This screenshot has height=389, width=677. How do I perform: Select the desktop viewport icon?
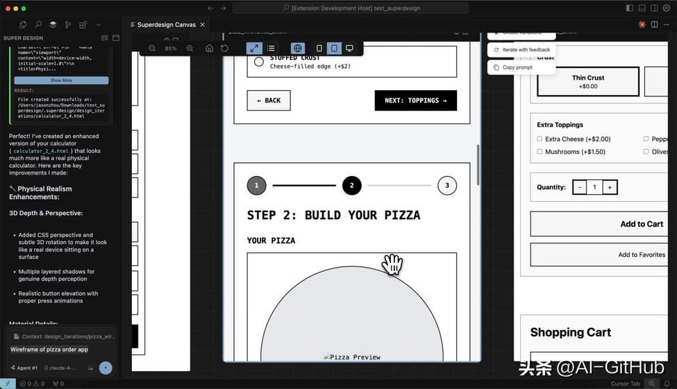tap(349, 49)
